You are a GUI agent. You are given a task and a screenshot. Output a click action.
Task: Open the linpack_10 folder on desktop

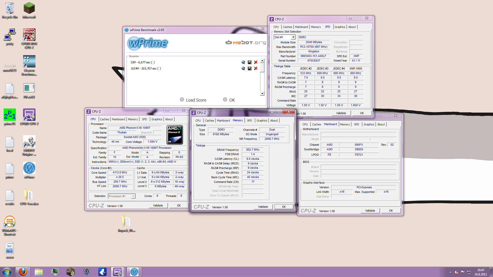point(126,224)
